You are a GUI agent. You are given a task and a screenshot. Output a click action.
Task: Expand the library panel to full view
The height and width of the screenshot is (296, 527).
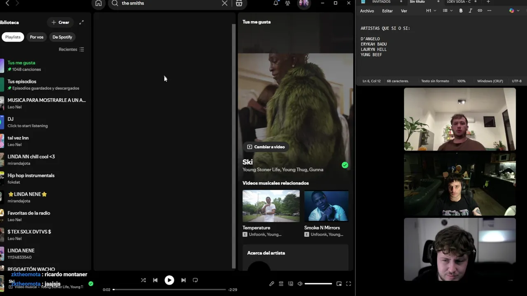(x=82, y=22)
